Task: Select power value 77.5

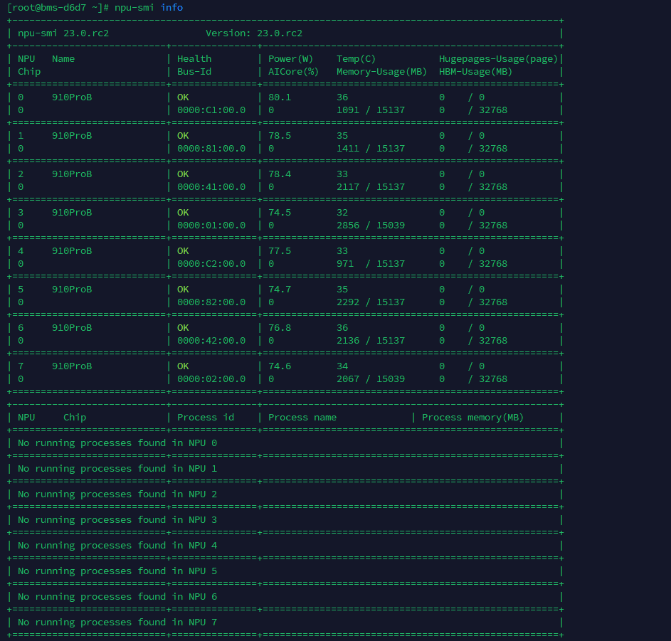Action: tap(280, 251)
